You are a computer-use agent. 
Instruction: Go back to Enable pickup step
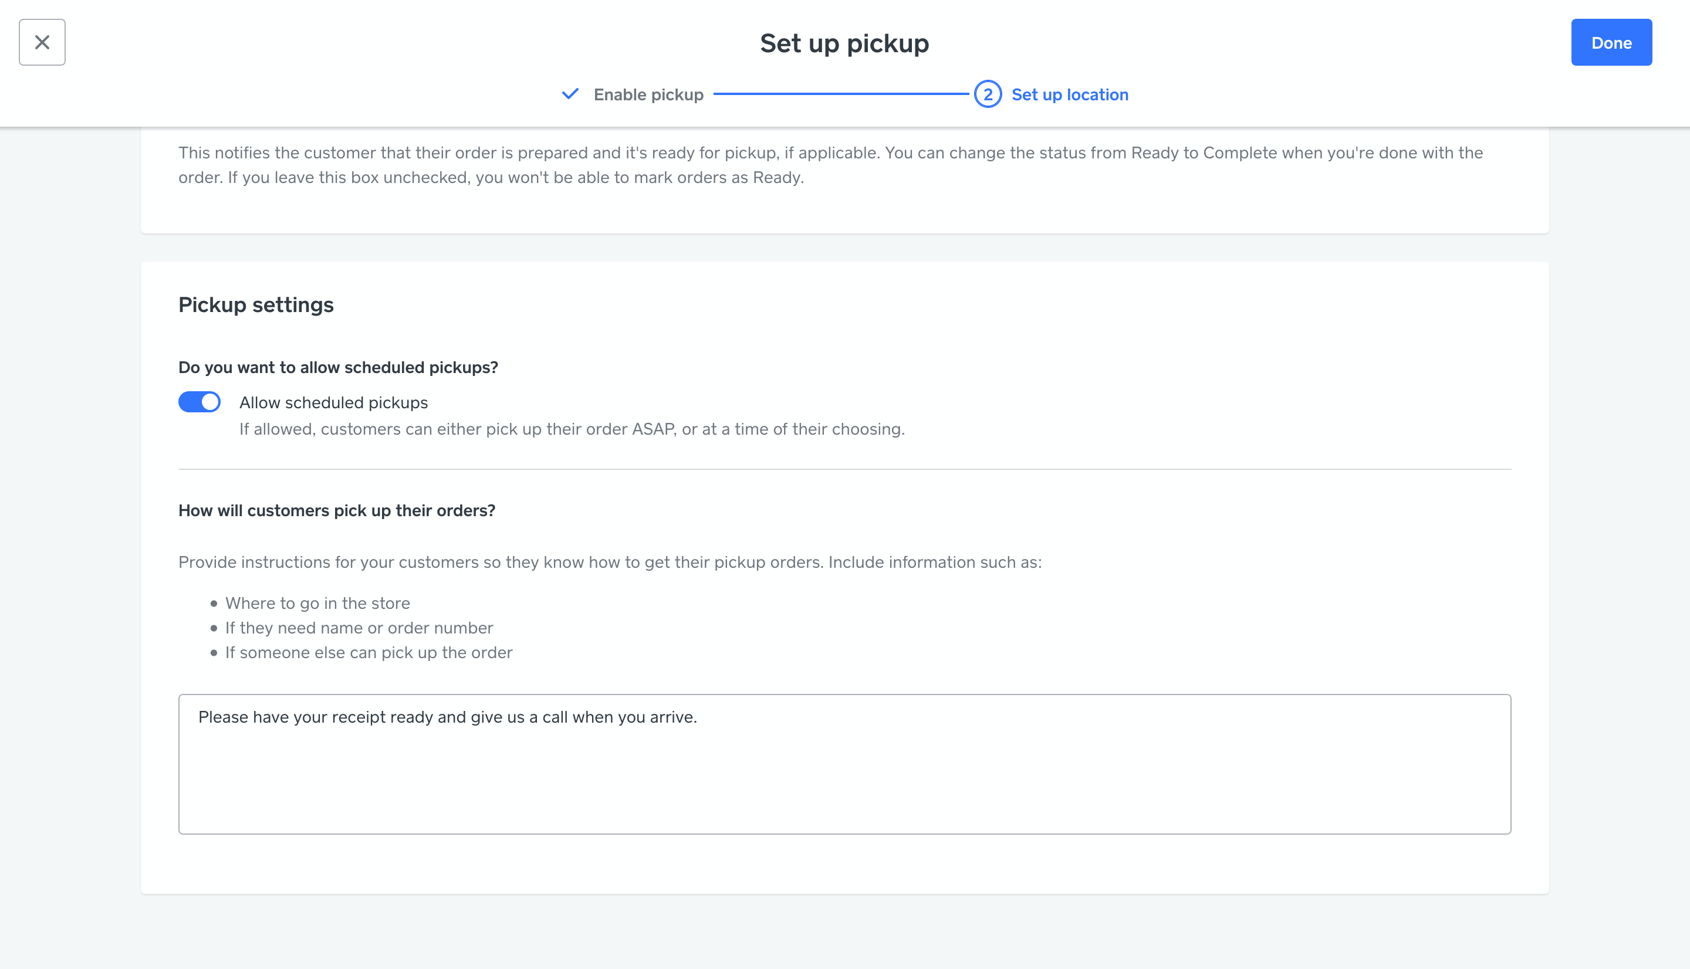(648, 94)
